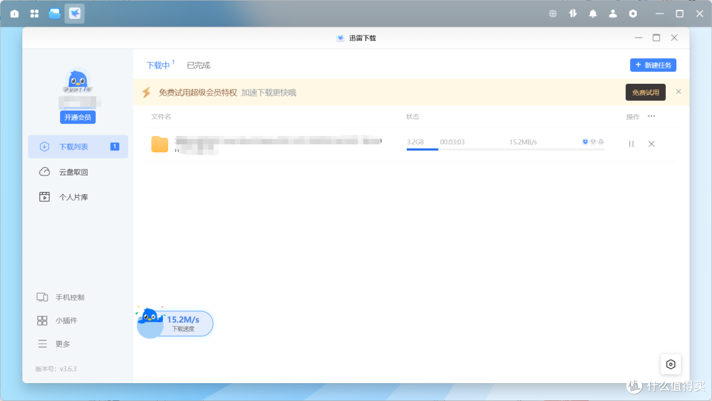Click the 00:03:03 remaining time
The height and width of the screenshot is (401, 712).
452,142
